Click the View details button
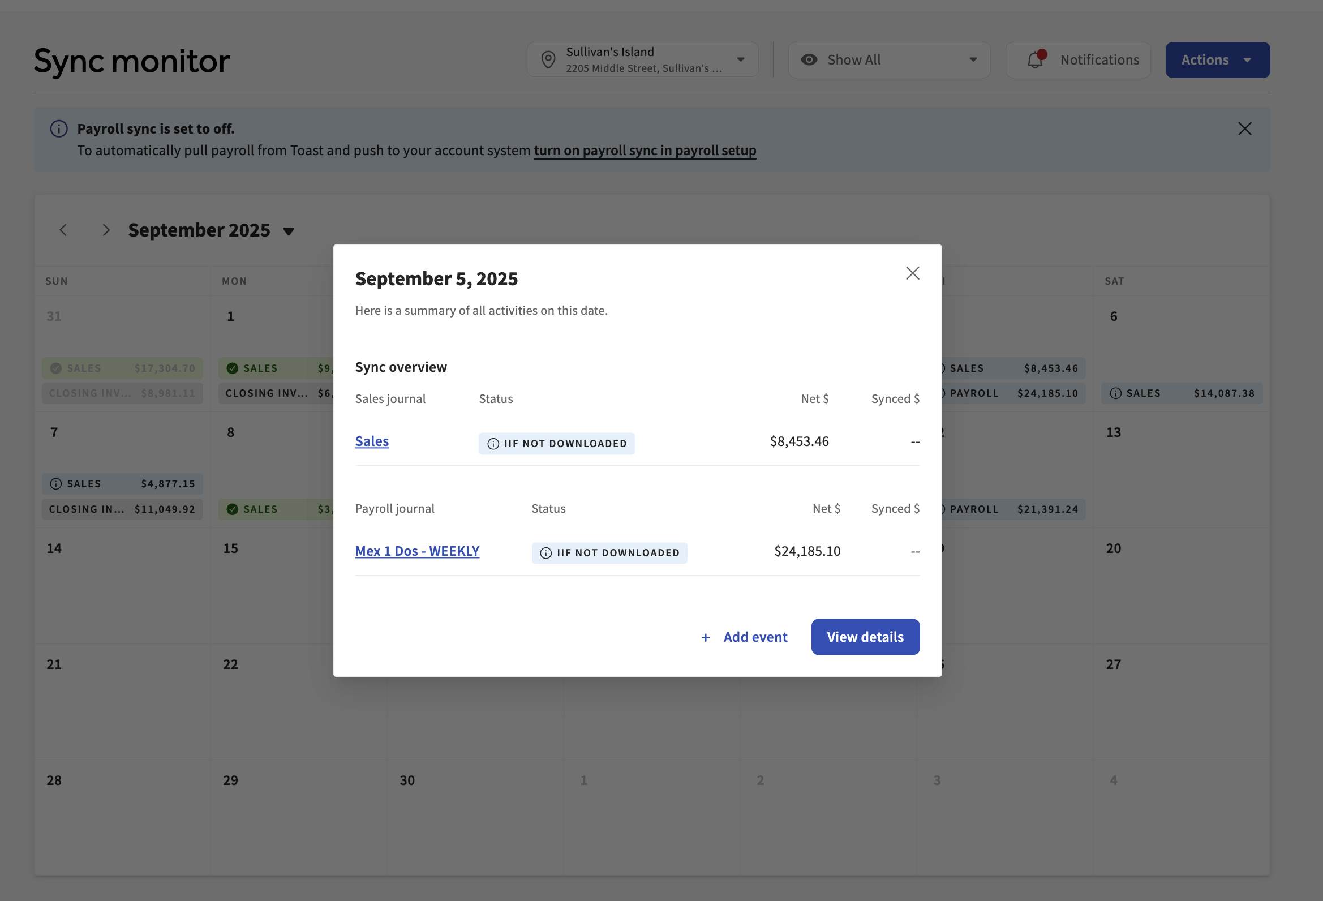 tap(865, 637)
